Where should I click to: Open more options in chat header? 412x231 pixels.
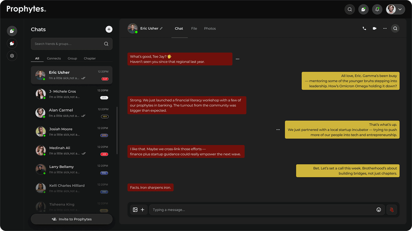click(385, 28)
